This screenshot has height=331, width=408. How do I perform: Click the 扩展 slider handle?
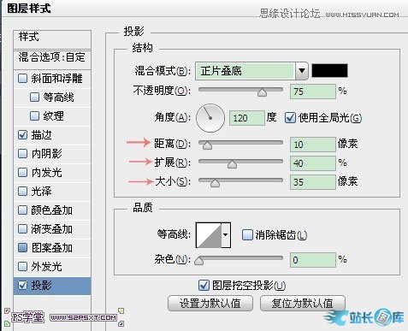232,164
